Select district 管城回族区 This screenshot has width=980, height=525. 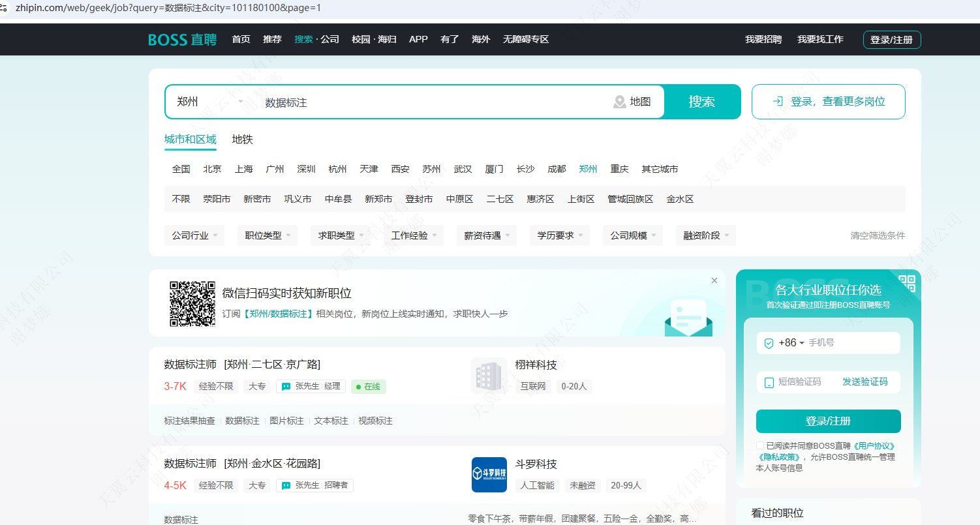pos(630,199)
